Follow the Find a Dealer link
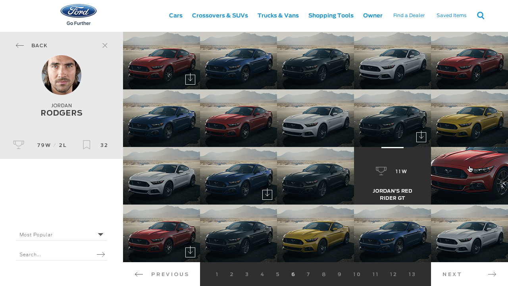 click(409, 15)
